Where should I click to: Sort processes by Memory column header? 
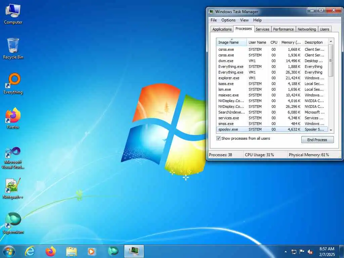tap(291, 42)
